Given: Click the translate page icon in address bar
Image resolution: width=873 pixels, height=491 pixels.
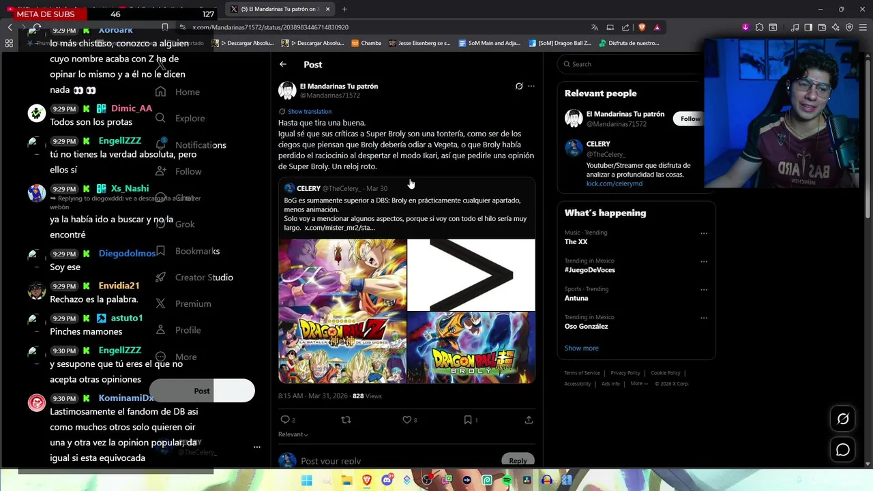Looking at the screenshot, I should click(x=595, y=27).
